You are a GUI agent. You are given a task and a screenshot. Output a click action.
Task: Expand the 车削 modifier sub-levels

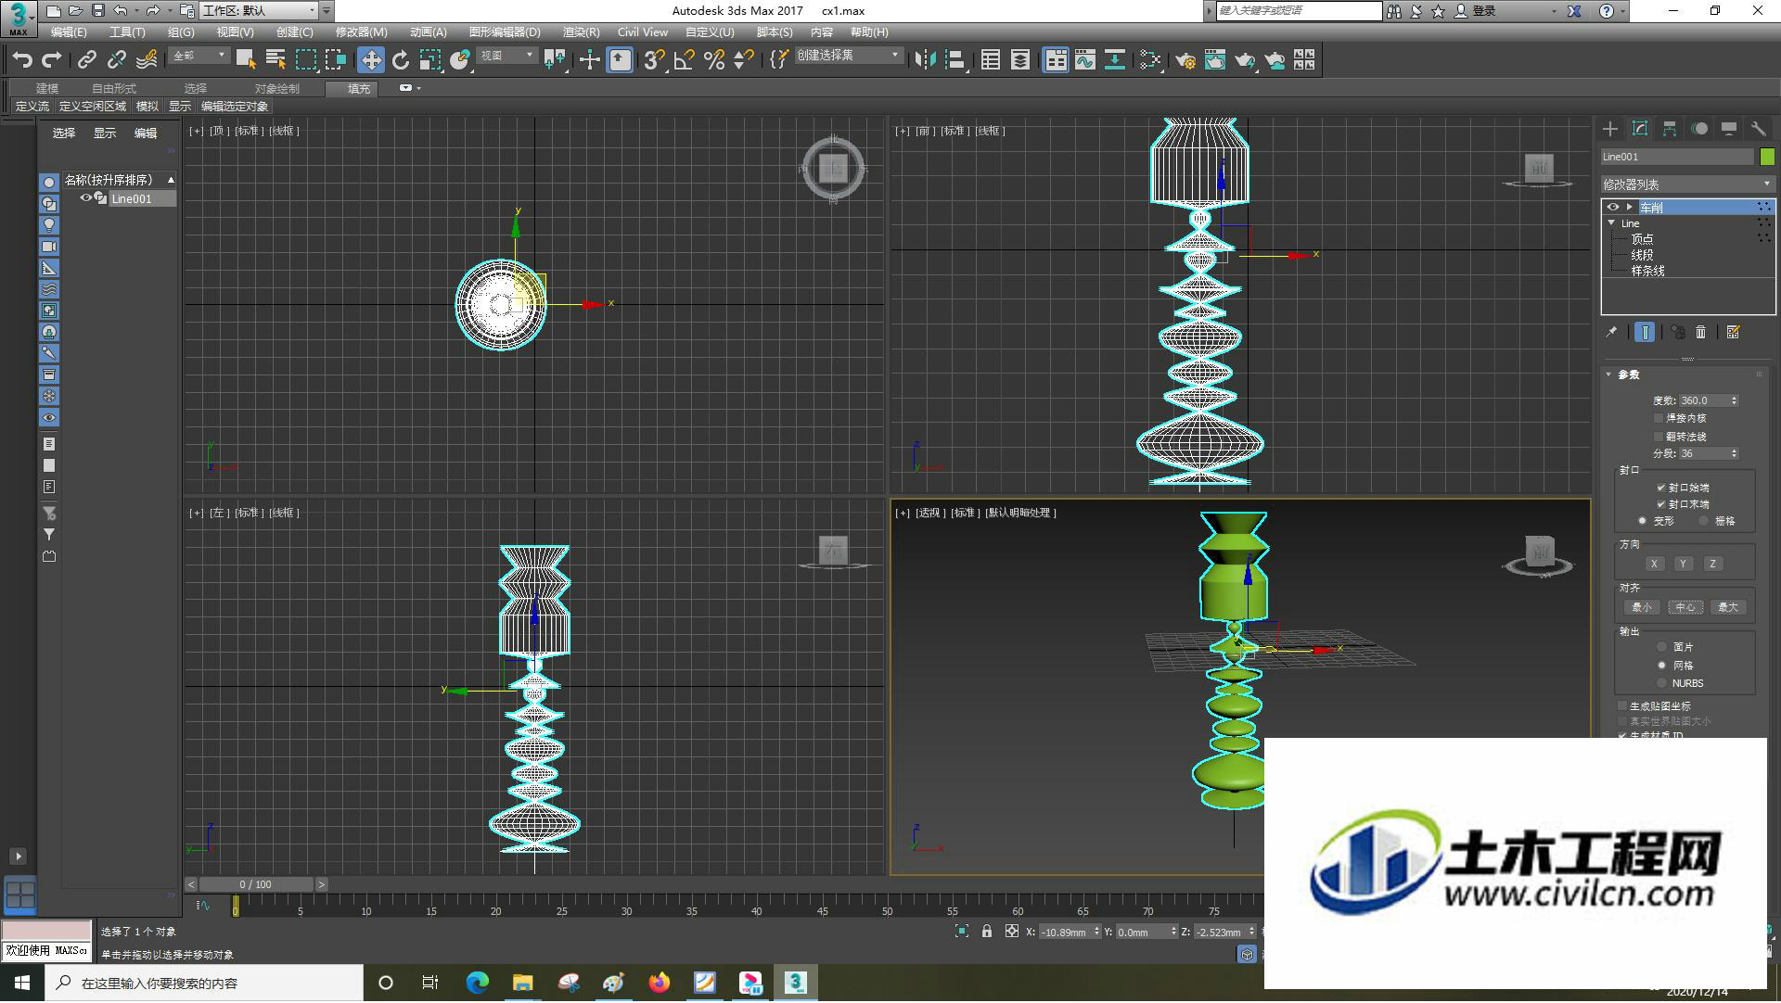(x=1629, y=207)
